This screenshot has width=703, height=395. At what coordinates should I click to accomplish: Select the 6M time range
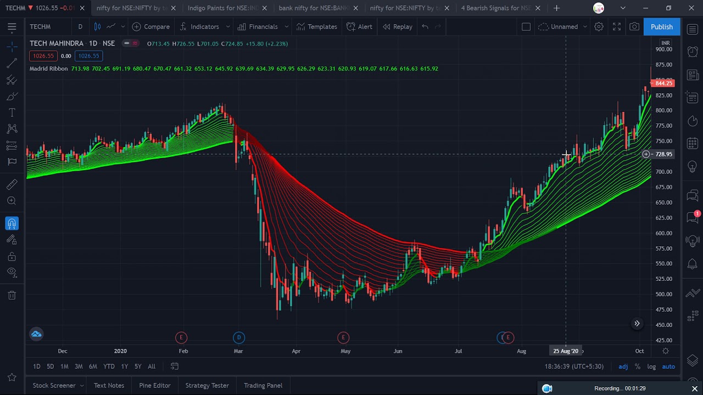click(x=93, y=366)
